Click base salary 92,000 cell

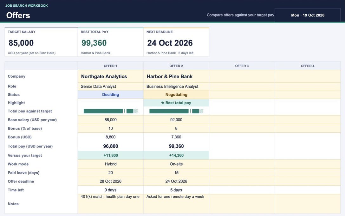pyautogui.click(x=176, y=120)
